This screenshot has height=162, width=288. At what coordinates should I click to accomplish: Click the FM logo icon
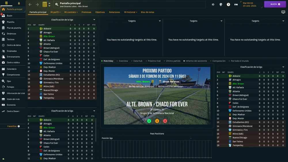236,5
